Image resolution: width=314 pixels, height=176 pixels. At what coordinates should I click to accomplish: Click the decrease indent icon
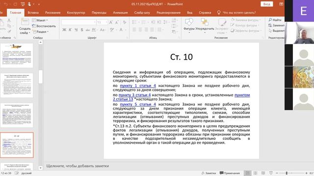click(x=153, y=22)
